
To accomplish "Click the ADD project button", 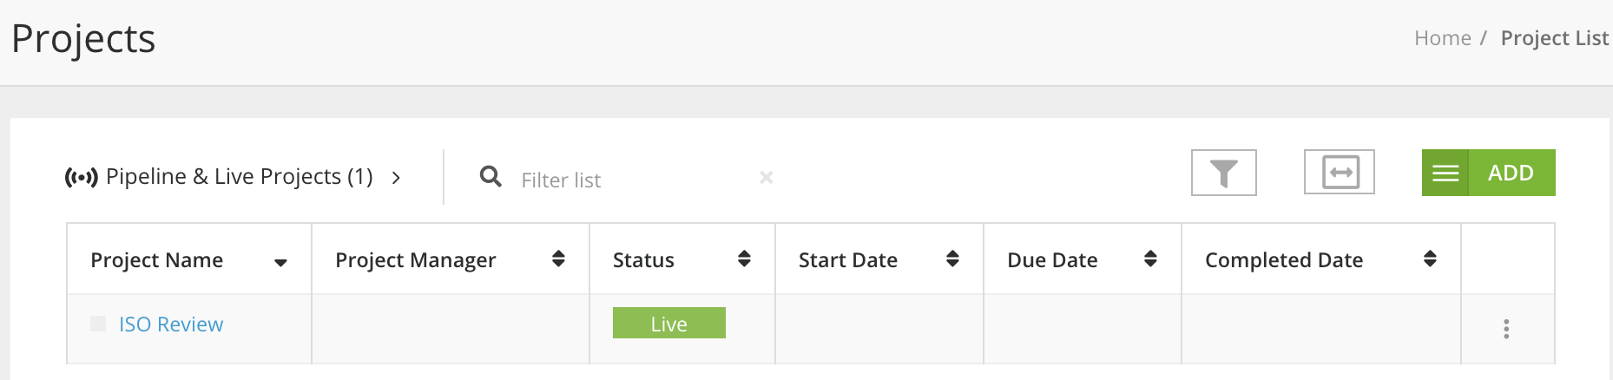I will (1511, 174).
